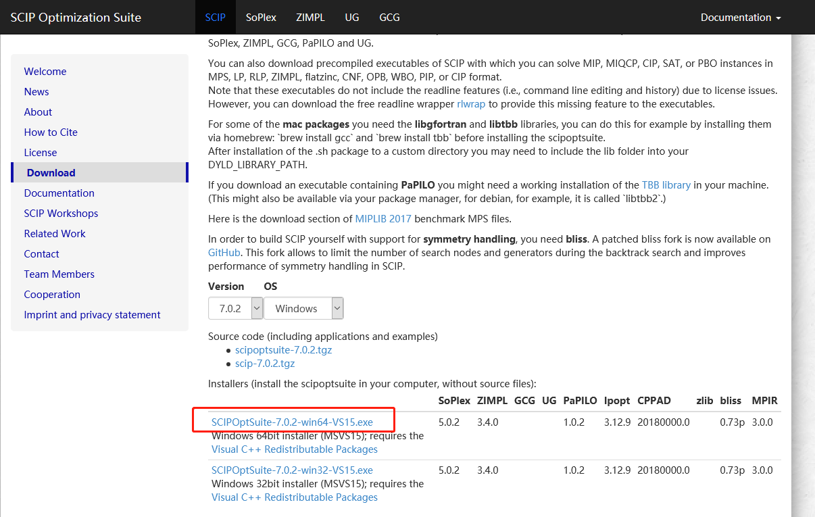The width and height of the screenshot is (815, 517).
Task: Open the Imprint and privacy statement
Action: 92,314
